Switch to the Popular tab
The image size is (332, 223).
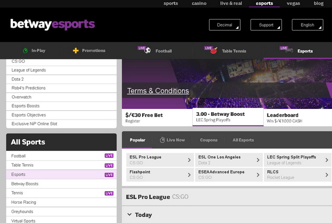coord(137,140)
